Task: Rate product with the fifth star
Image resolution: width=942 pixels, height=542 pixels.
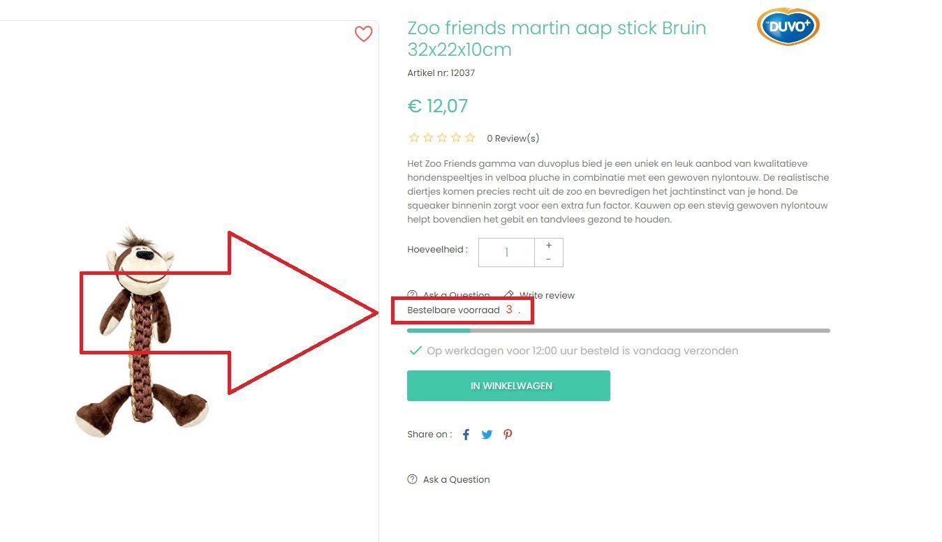Action: 470,138
